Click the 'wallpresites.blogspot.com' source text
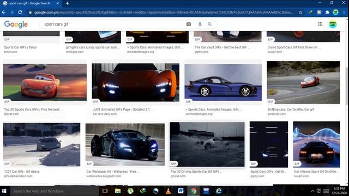Viewport: 349px width, 196px height. (104, 176)
